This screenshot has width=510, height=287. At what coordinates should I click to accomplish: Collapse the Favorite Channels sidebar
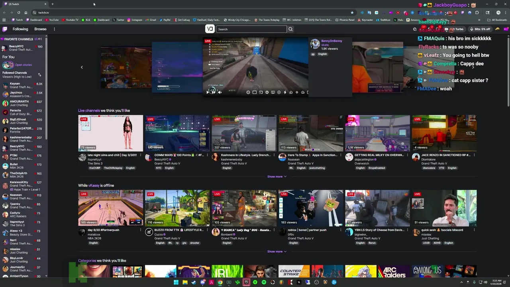40,39
